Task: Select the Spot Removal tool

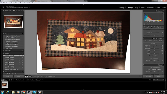Action: [148, 27]
